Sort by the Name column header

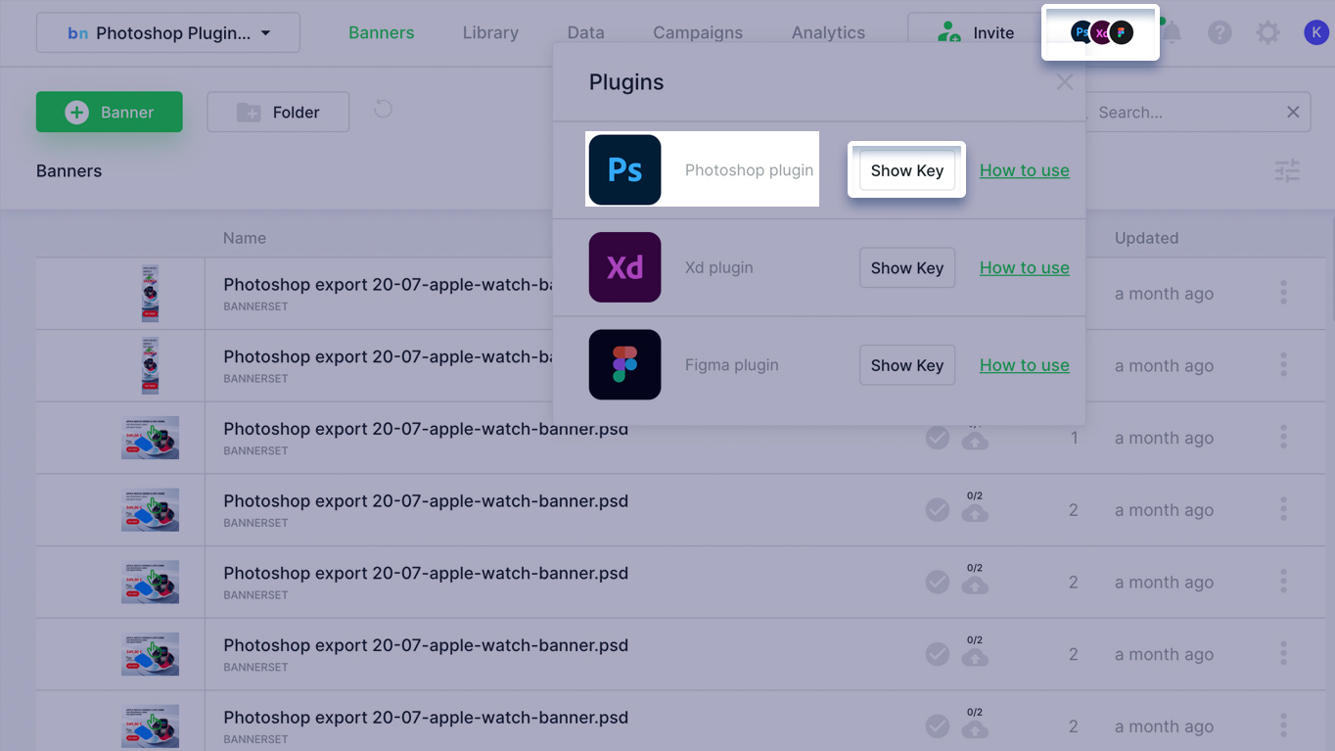click(x=245, y=238)
